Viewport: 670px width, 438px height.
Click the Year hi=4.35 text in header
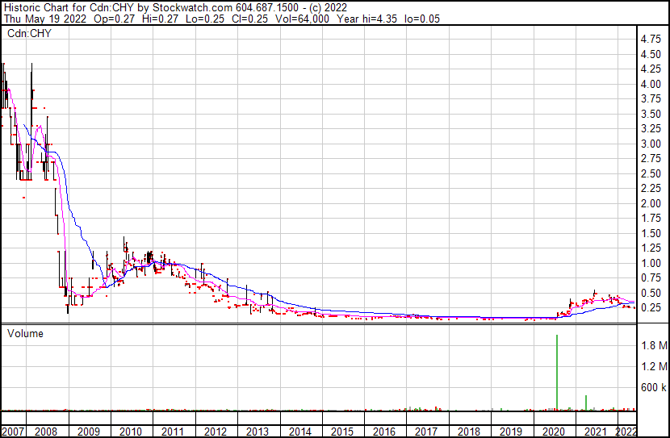point(380,19)
